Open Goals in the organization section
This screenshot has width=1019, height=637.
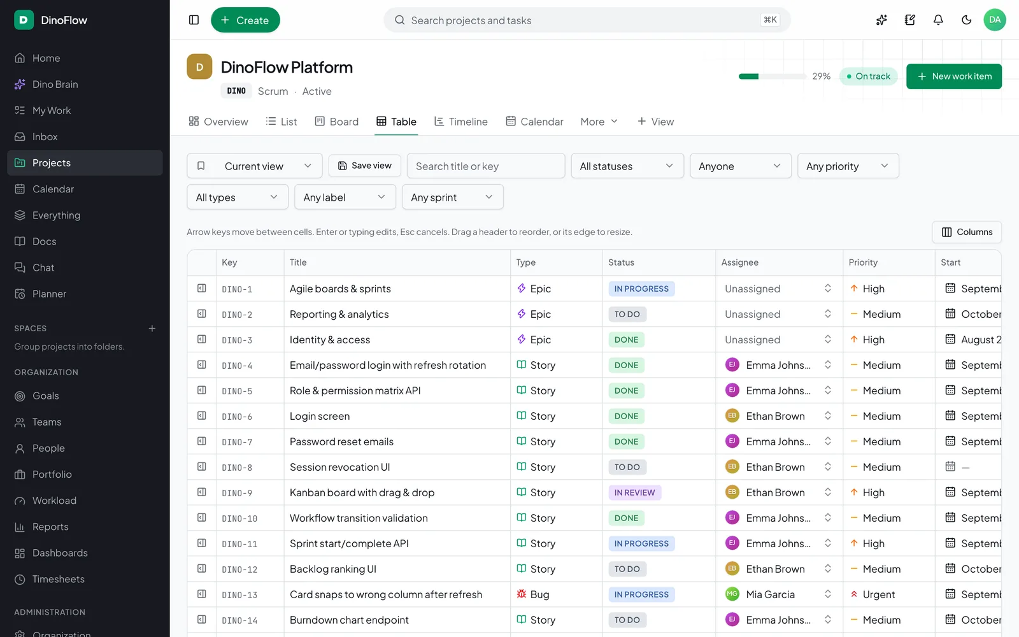tap(85, 396)
